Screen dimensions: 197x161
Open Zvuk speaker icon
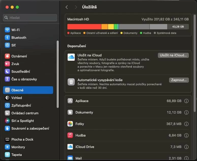tap(7, 64)
